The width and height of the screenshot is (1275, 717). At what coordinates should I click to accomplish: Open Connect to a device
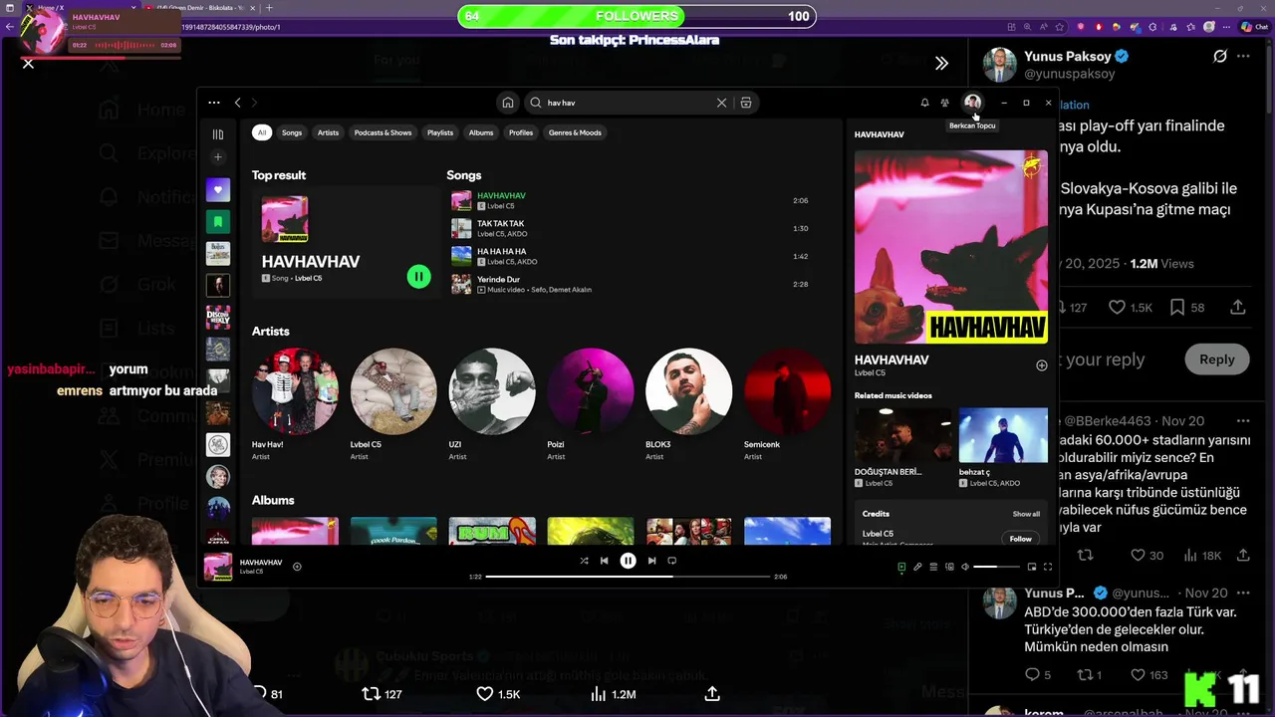click(x=949, y=567)
